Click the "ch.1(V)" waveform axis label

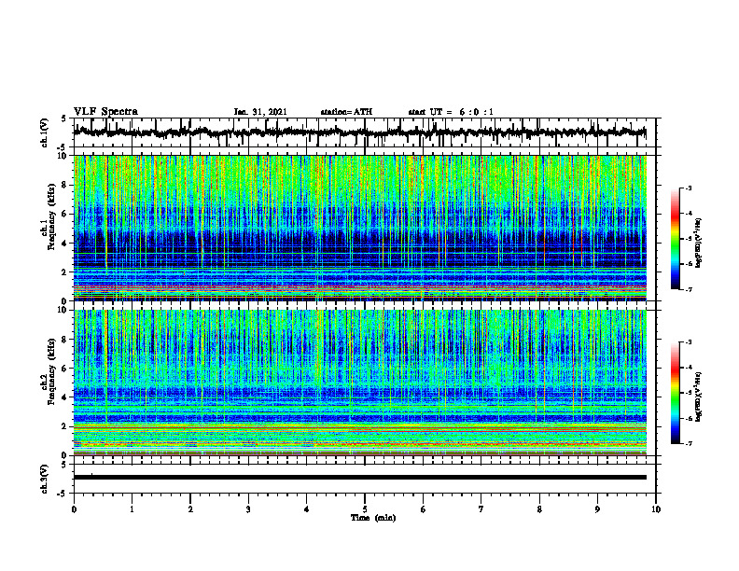(x=45, y=132)
